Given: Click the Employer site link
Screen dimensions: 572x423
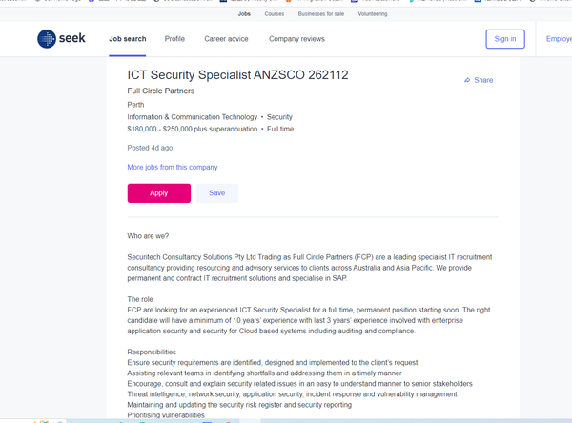Looking at the screenshot, I should coord(559,39).
